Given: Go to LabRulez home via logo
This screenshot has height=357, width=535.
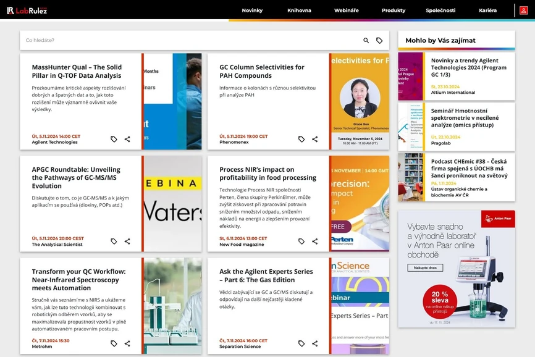Looking at the screenshot, I should coord(27,10).
